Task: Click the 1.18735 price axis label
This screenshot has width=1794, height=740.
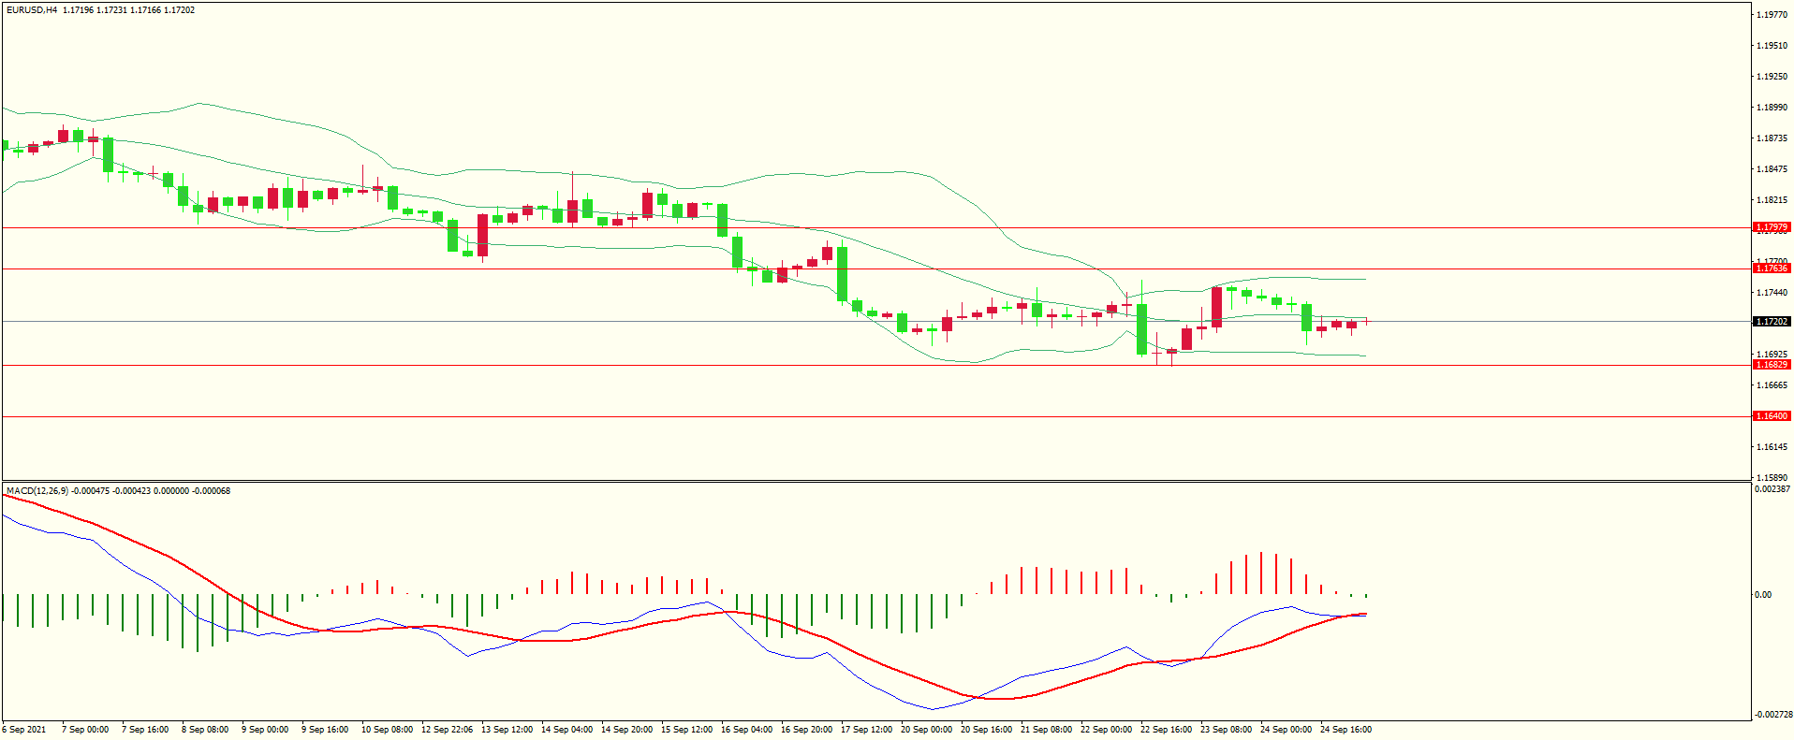Action: pyautogui.click(x=1772, y=138)
